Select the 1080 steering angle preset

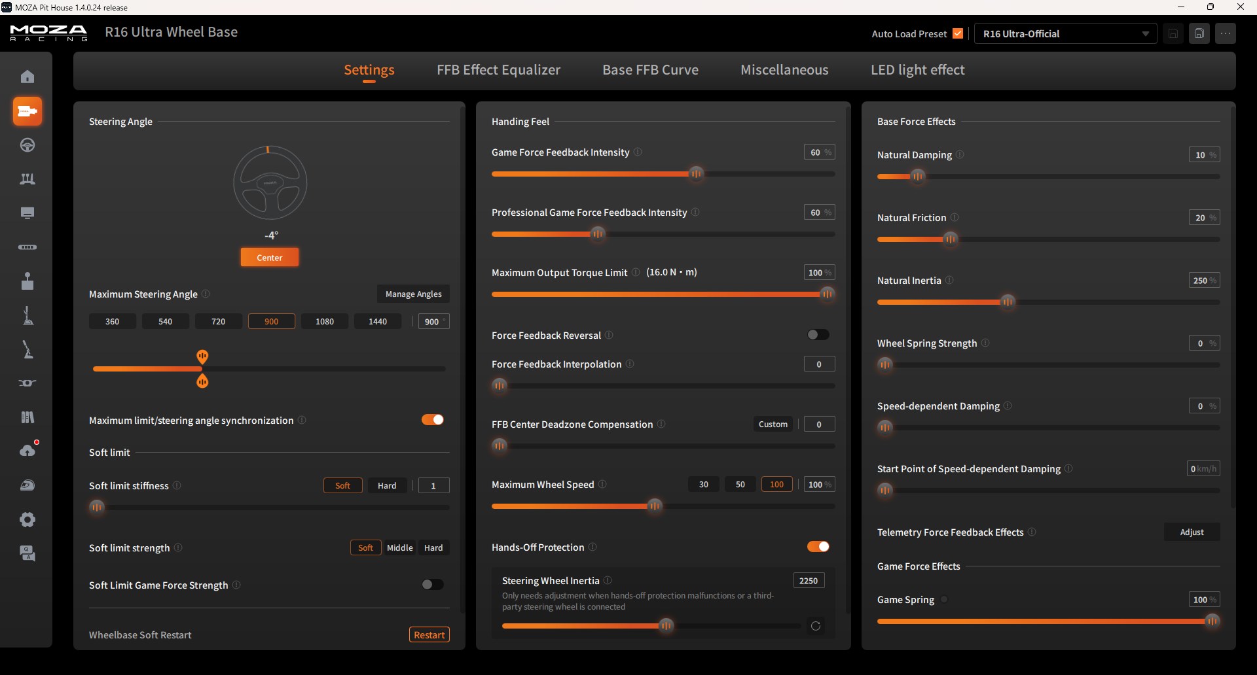(x=325, y=321)
